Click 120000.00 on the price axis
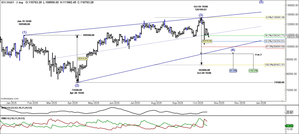Screen dimensions: 299x134 coord(293,25)
